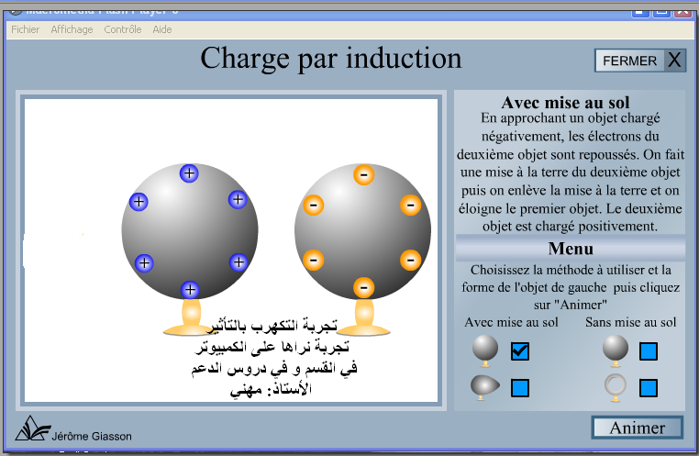Click the hollow ring object icon under Sans mise au sol
Viewport: 699px width, 456px height.
[x=615, y=388]
